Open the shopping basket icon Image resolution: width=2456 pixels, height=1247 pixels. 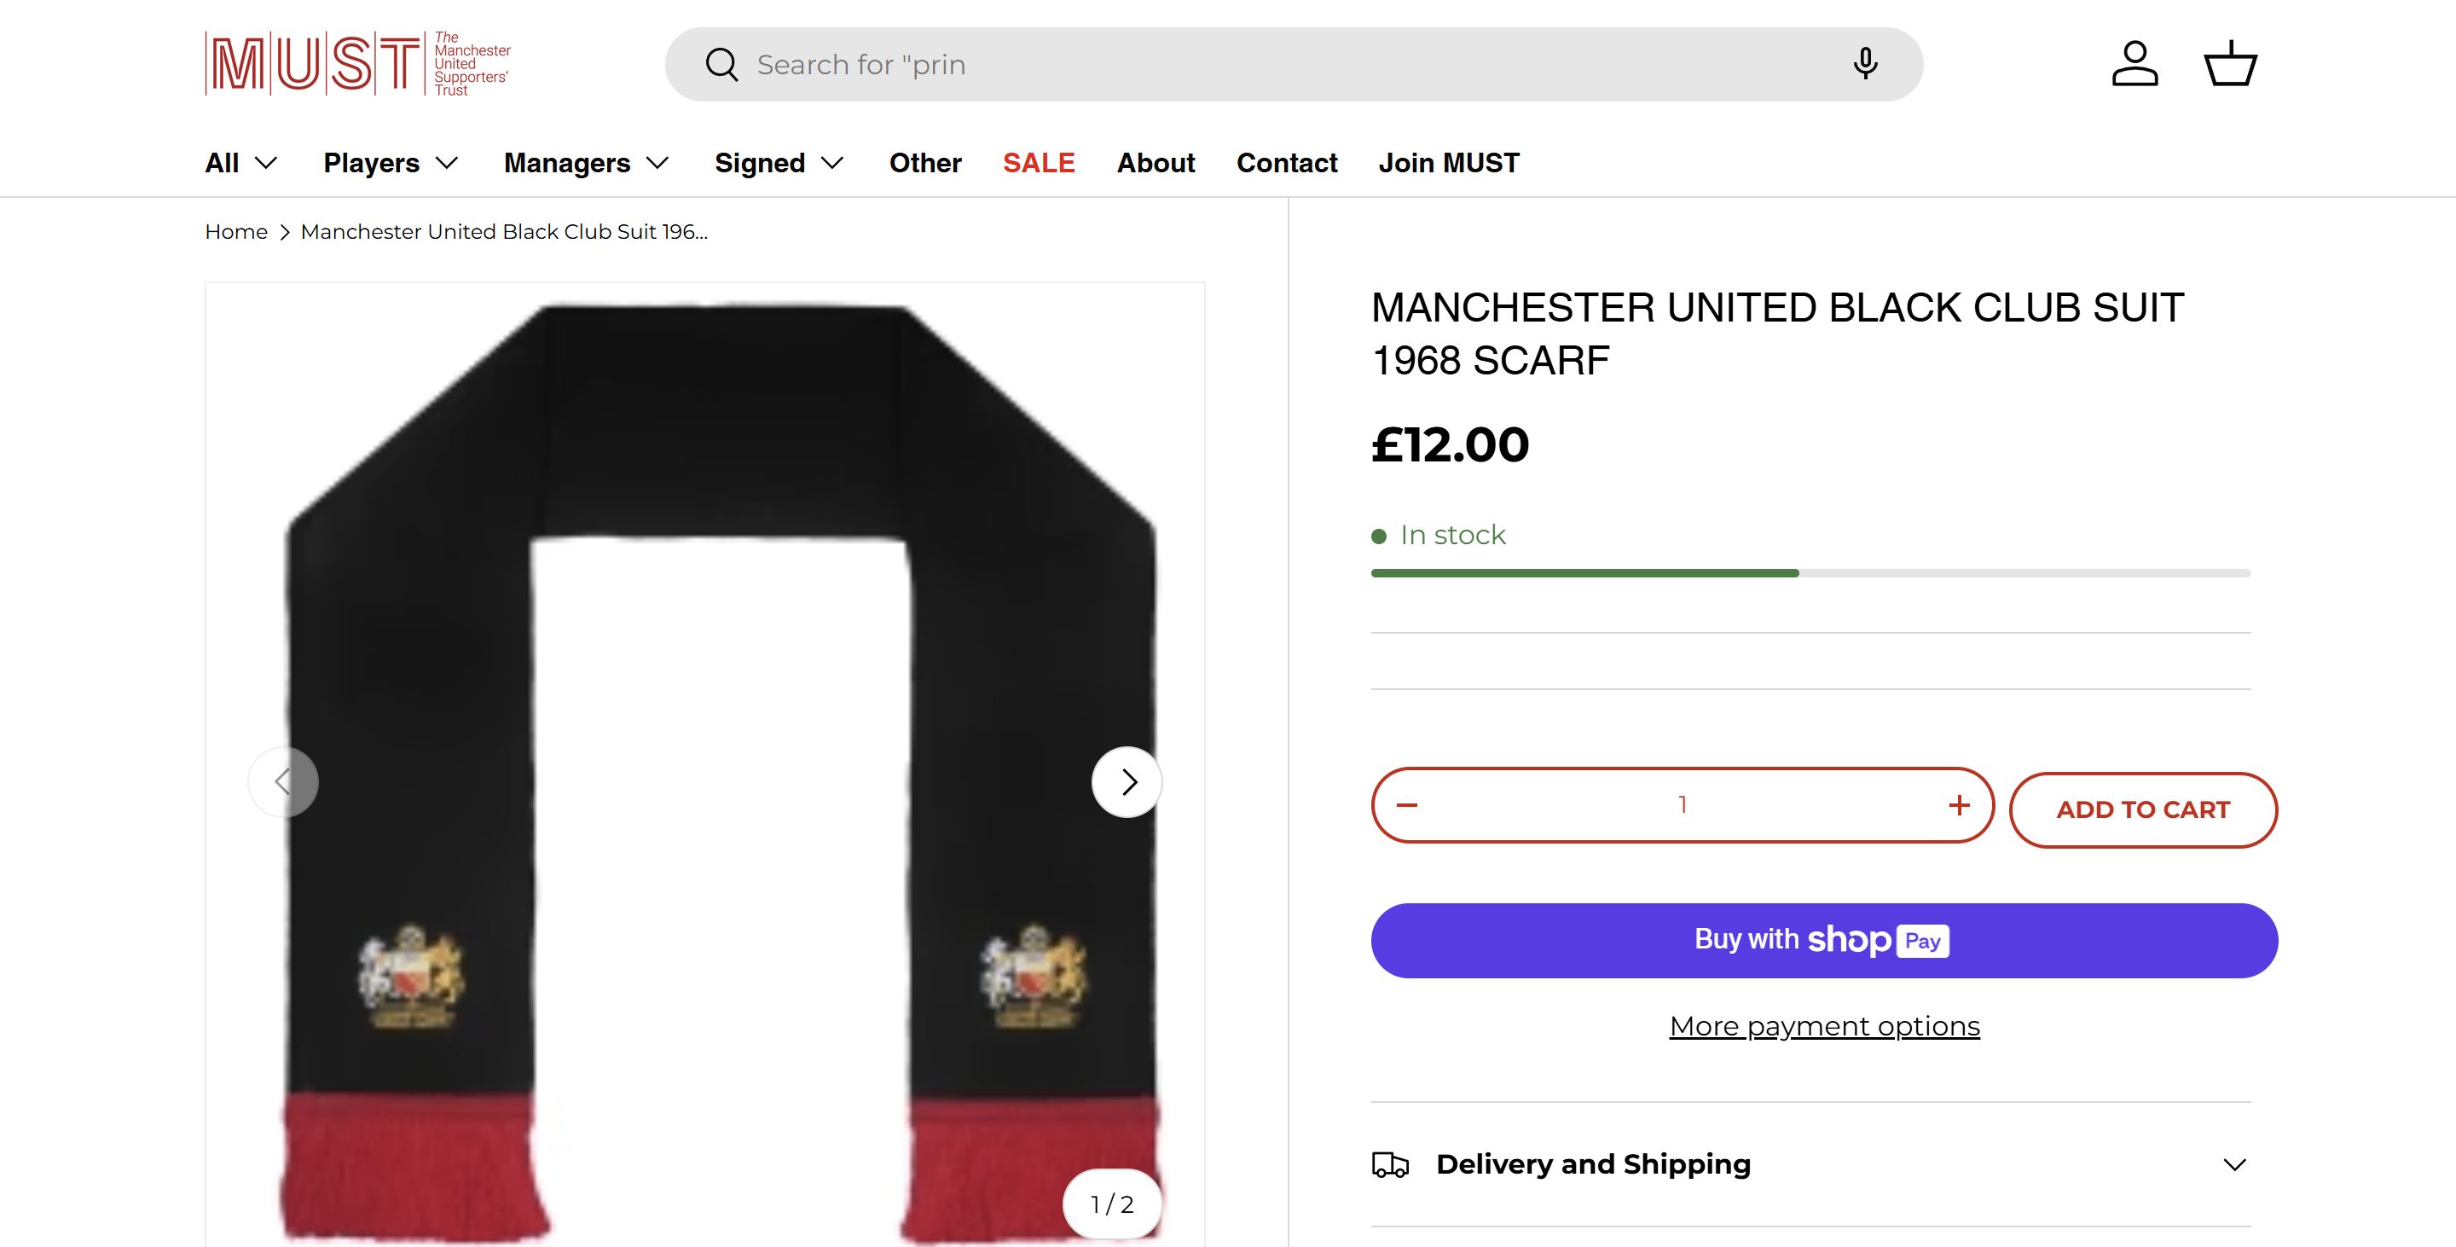click(2230, 64)
